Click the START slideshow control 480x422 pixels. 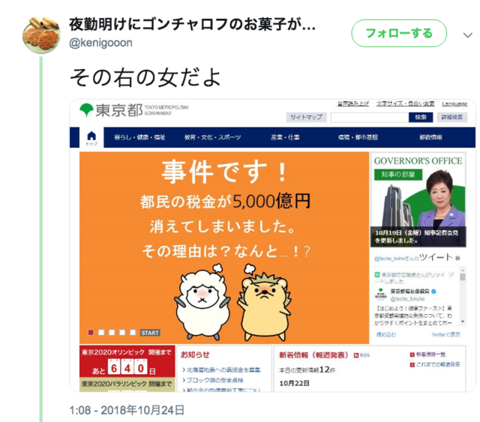point(150,333)
